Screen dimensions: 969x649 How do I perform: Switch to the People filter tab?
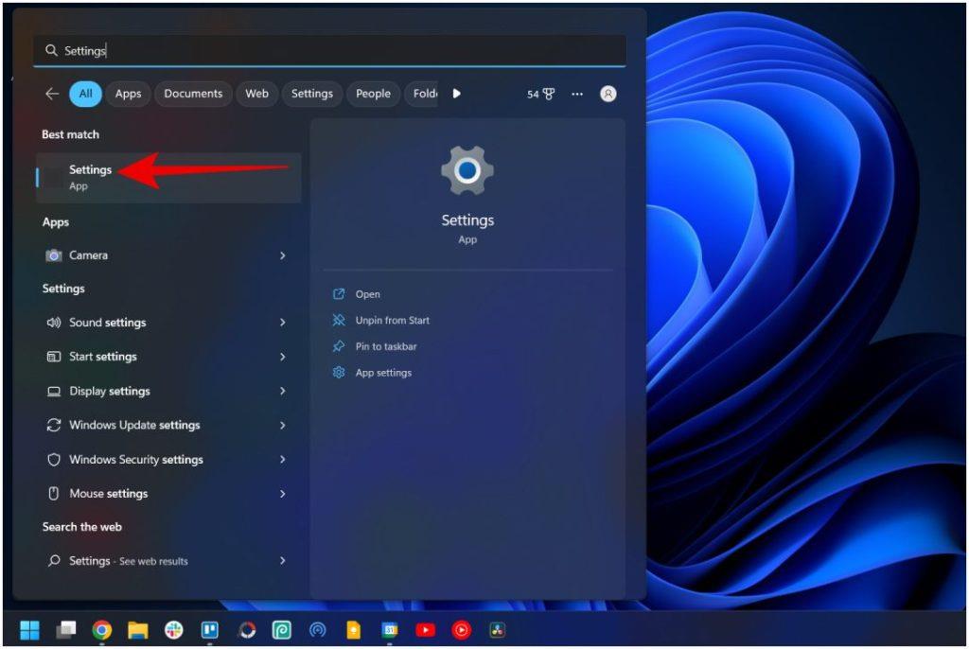pyautogui.click(x=373, y=94)
